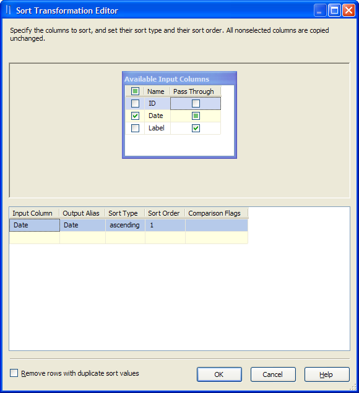This screenshot has width=359, height=393.
Task: Select the Date name cell in Available Input Columns
Action: 157,116
